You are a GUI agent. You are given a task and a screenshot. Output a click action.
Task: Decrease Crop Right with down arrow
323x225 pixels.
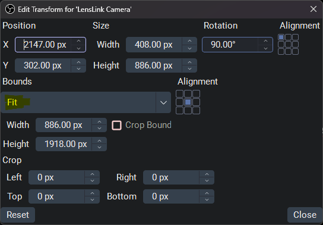pos(207,181)
